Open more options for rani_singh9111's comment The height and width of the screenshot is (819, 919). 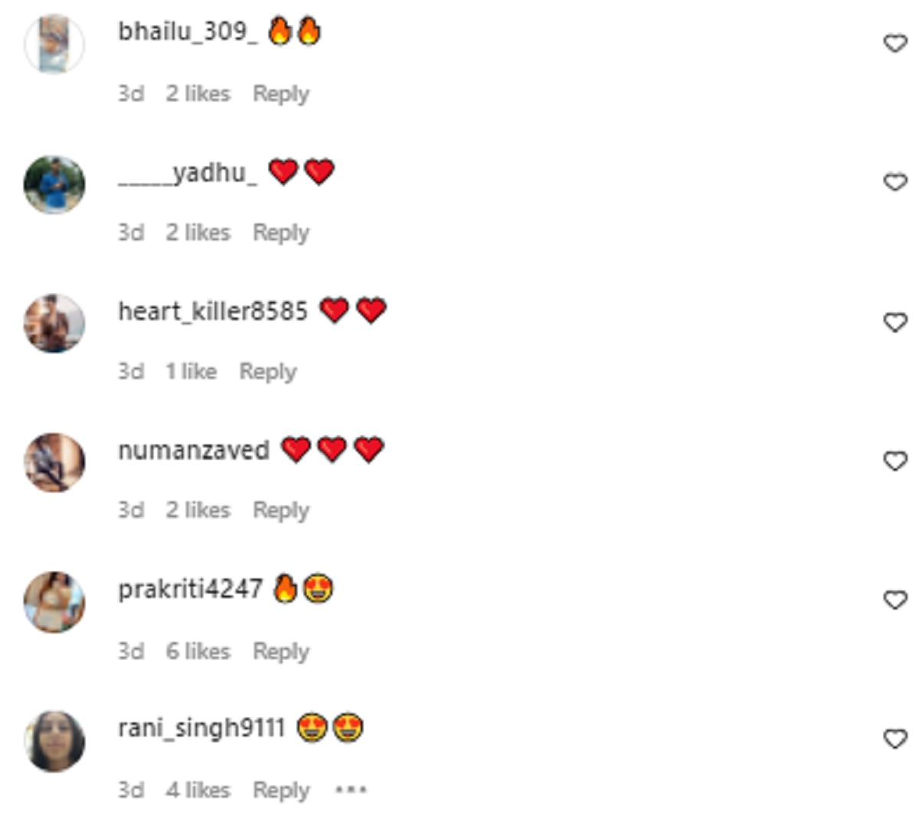click(x=351, y=789)
